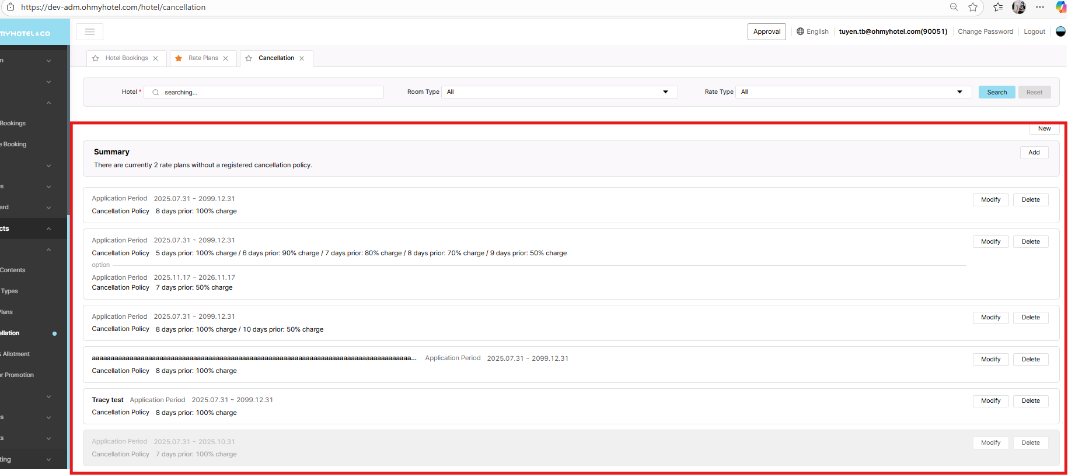1068x475 pixels.
Task: Click the New button
Action: coord(1044,129)
